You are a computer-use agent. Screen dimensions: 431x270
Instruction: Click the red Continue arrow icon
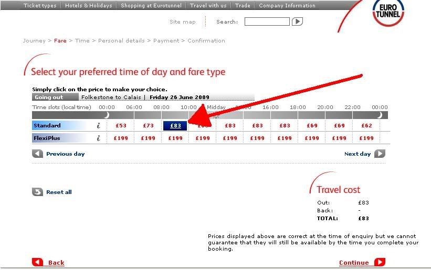pos(380,262)
